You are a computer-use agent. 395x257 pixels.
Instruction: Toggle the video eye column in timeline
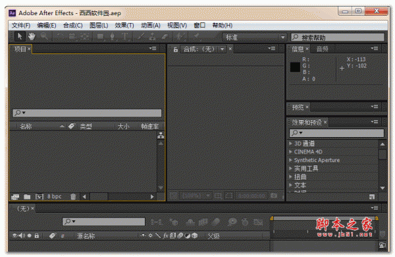(15, 236)
